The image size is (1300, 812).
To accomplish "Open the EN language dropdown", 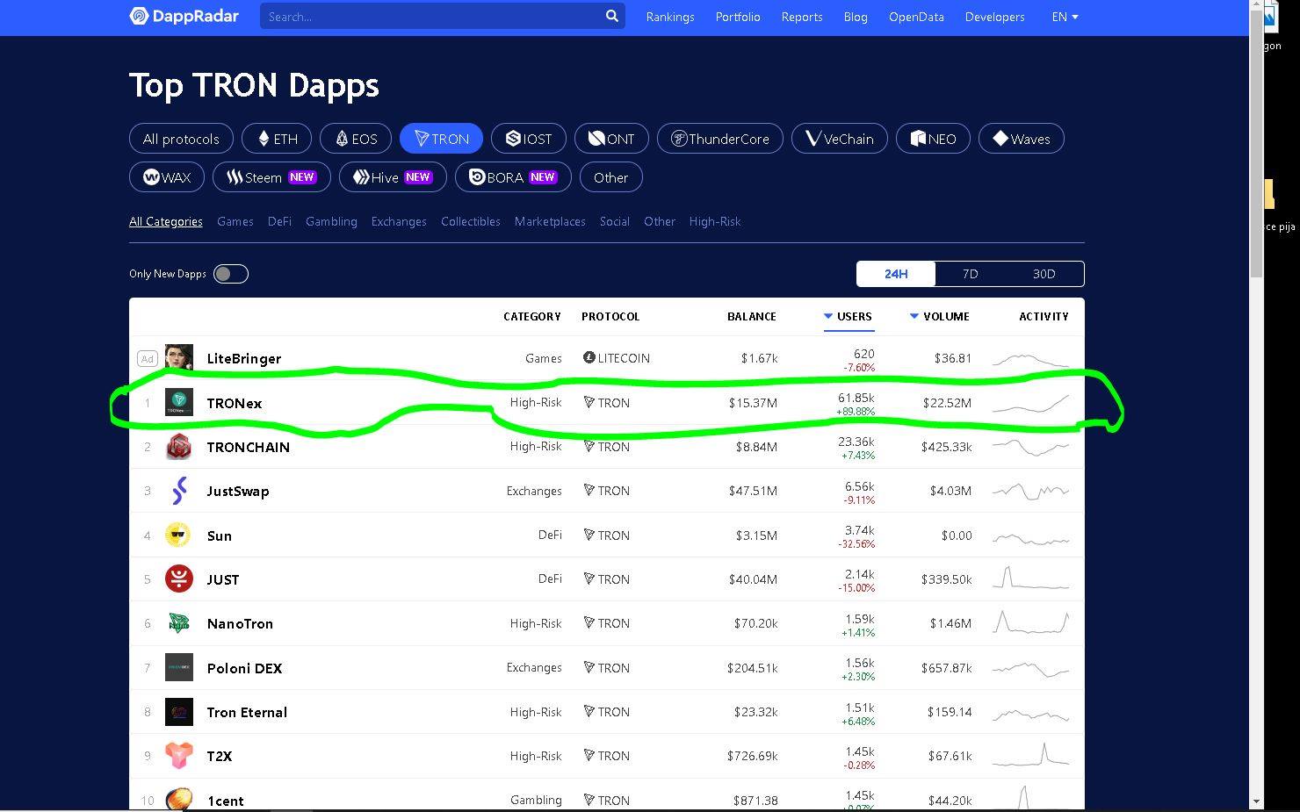I will pos(1065,17).
